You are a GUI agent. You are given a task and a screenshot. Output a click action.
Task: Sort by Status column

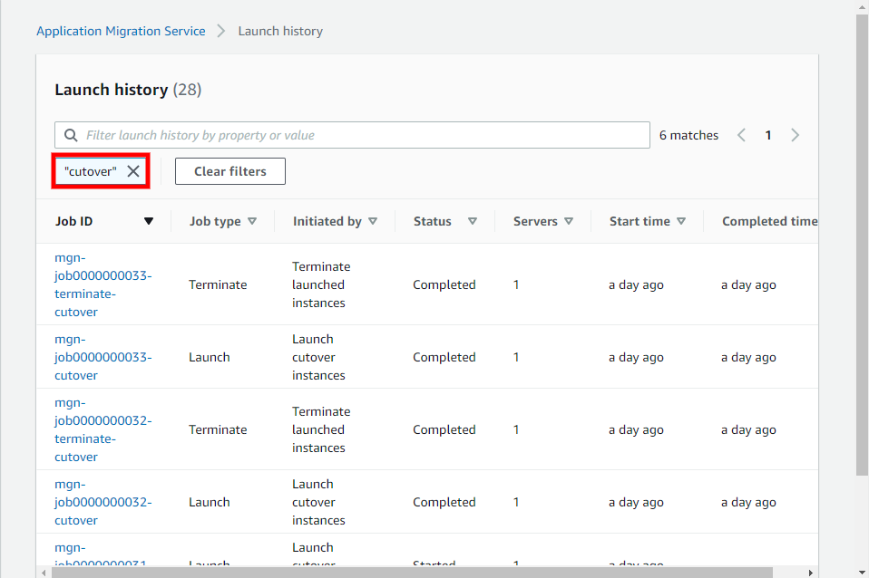473,221
